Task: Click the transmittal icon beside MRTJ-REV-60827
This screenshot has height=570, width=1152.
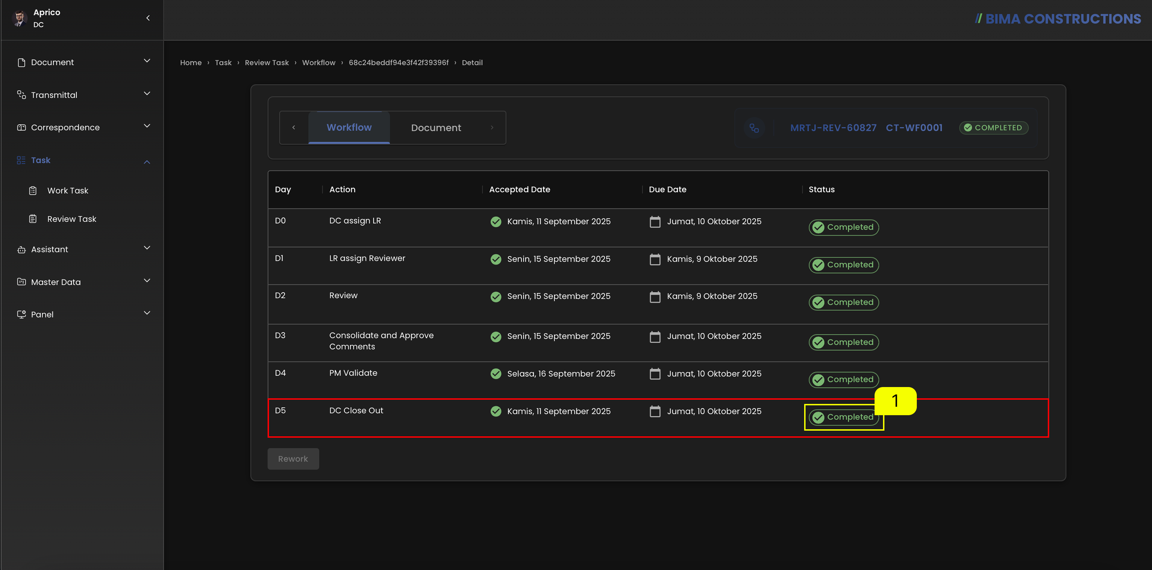Action: (754, 128)
